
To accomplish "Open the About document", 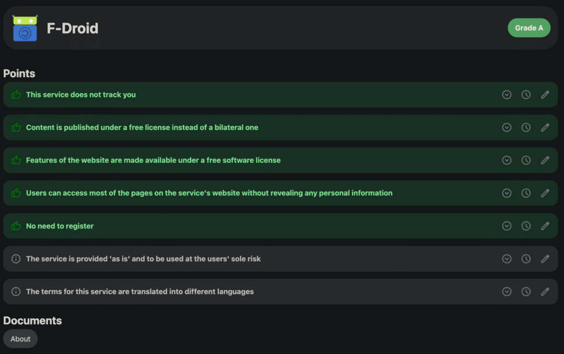I will click(x=20, y=339).
